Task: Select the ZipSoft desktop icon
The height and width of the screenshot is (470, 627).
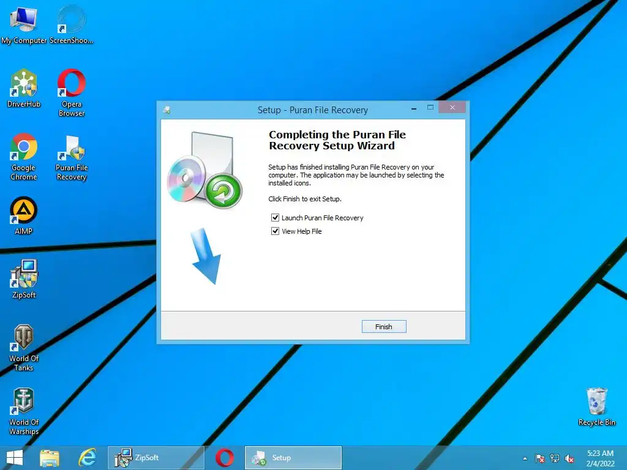Action: click(24, 279)
